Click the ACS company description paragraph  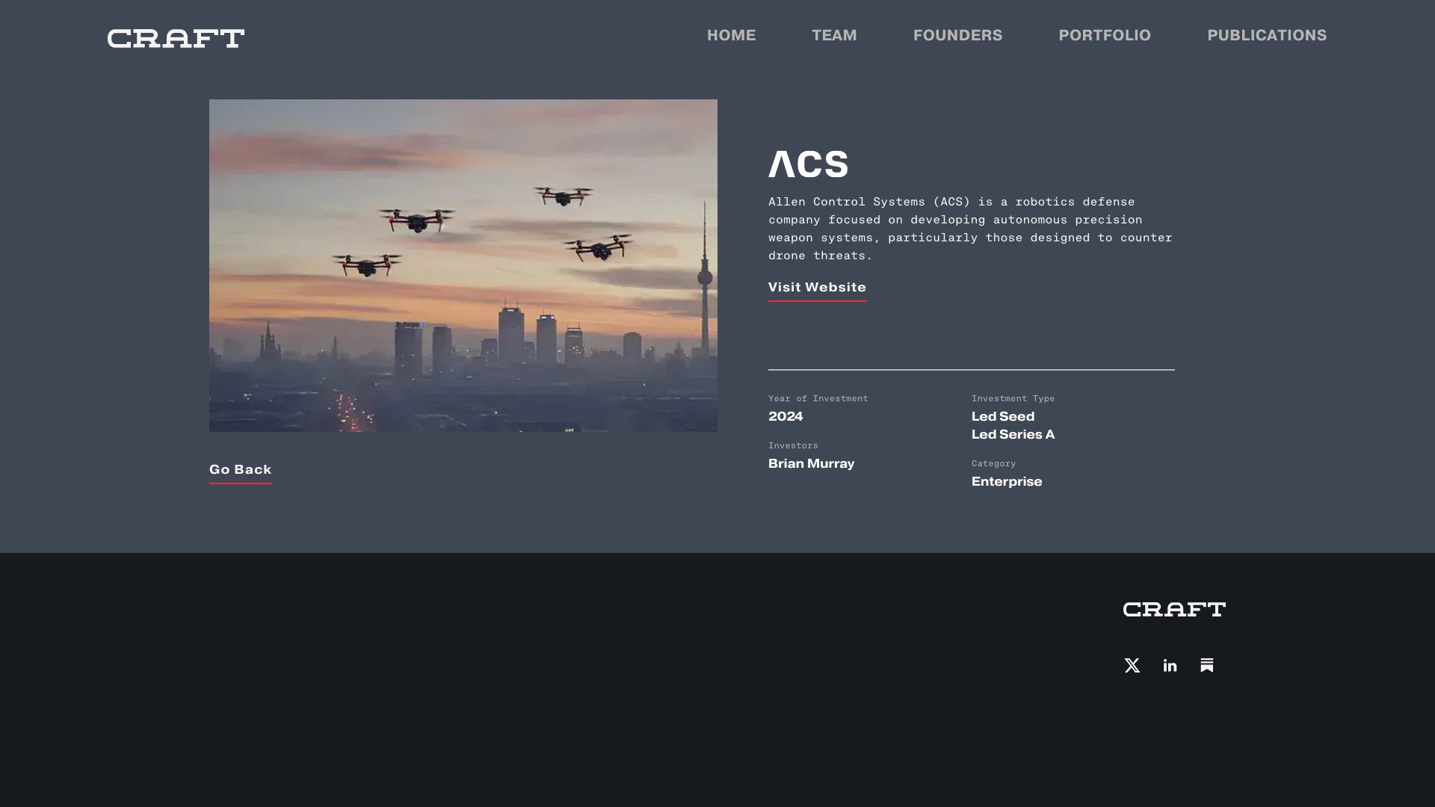pos(969,228)
